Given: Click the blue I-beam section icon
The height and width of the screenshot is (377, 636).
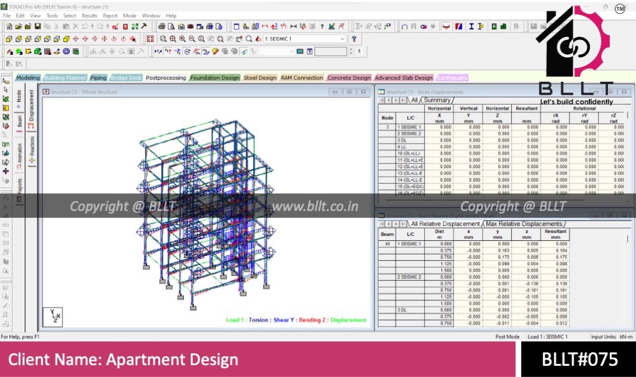Looking at the screenshot, I should (471, 26).
